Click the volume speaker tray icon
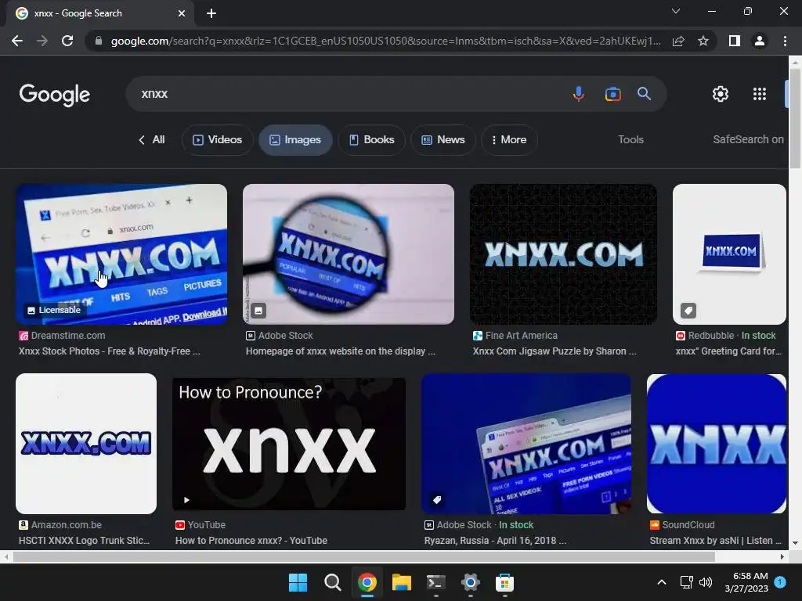 coord(706,582)
